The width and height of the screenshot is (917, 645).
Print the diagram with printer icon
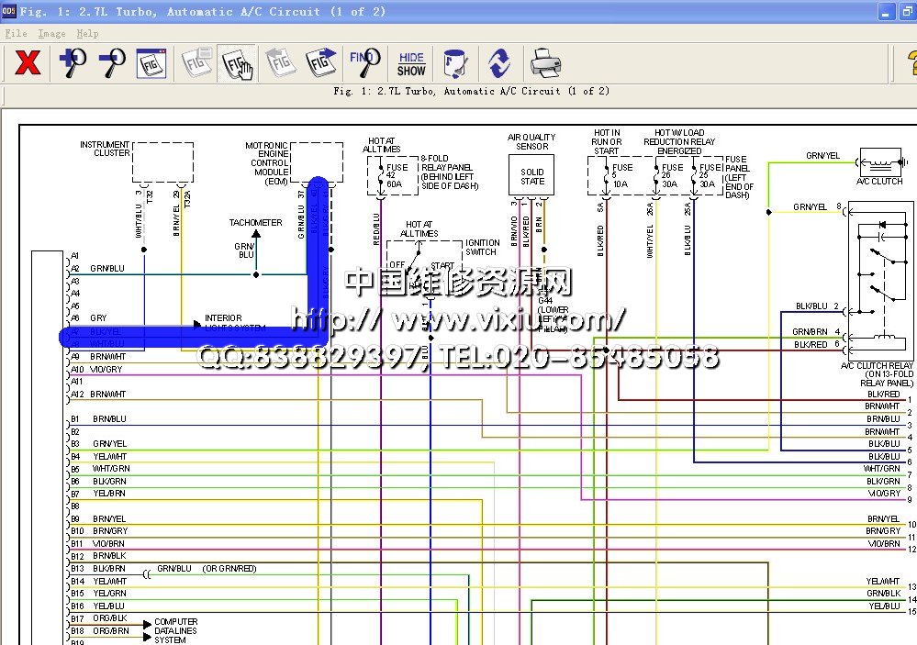545,63
